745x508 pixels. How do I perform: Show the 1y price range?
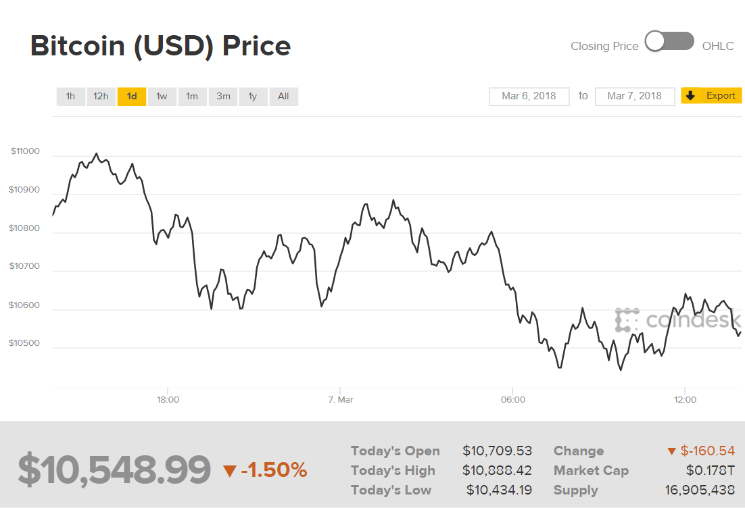pyautogui.click(x=253, y=97)
